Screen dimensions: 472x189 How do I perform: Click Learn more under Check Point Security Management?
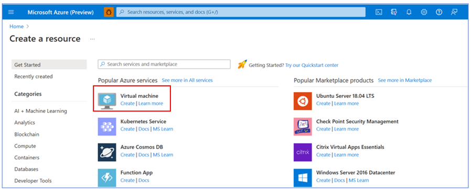click(x=347, y=129)
